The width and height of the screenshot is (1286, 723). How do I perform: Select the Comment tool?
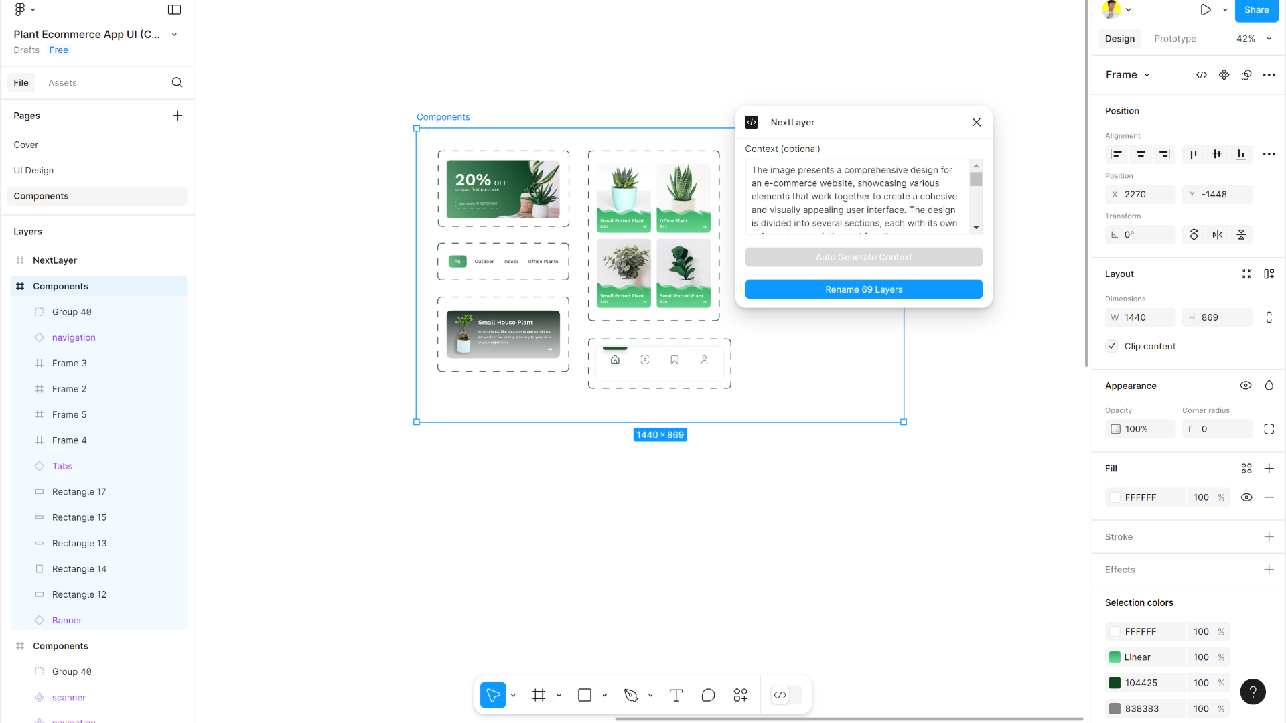tap(708, 696)
